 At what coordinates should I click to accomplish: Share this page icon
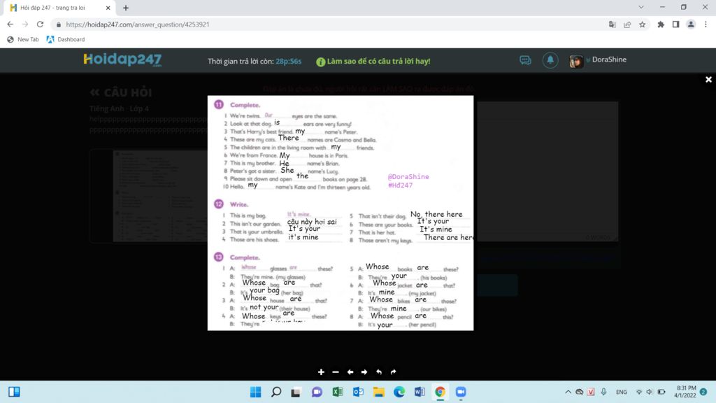[627, 24]
